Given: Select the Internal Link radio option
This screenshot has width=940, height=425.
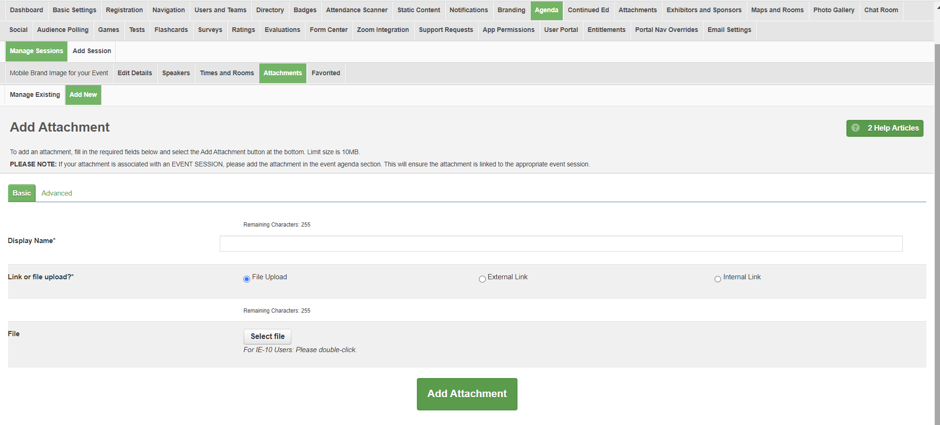Looking at the screenshot, I should pos(717,279).
